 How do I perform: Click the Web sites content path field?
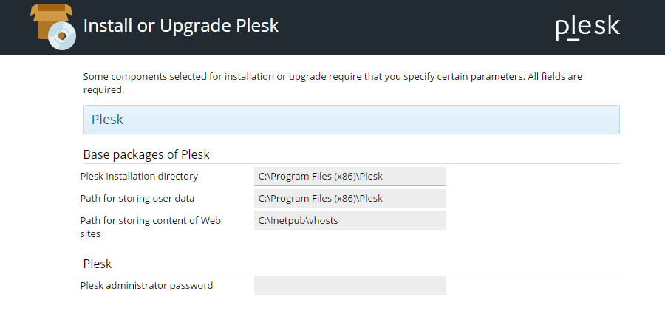coord(349,220)
